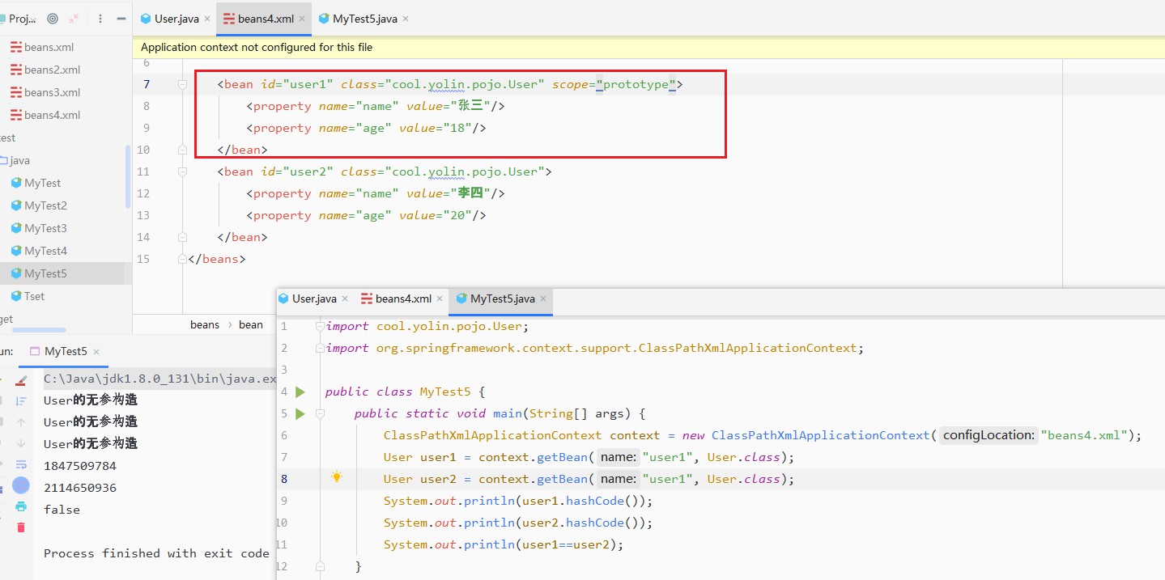Click the Project panel horizontal scrollbar
This screenshot has width=1165, height=580.
pyautogui.click(x=40, y=330)
